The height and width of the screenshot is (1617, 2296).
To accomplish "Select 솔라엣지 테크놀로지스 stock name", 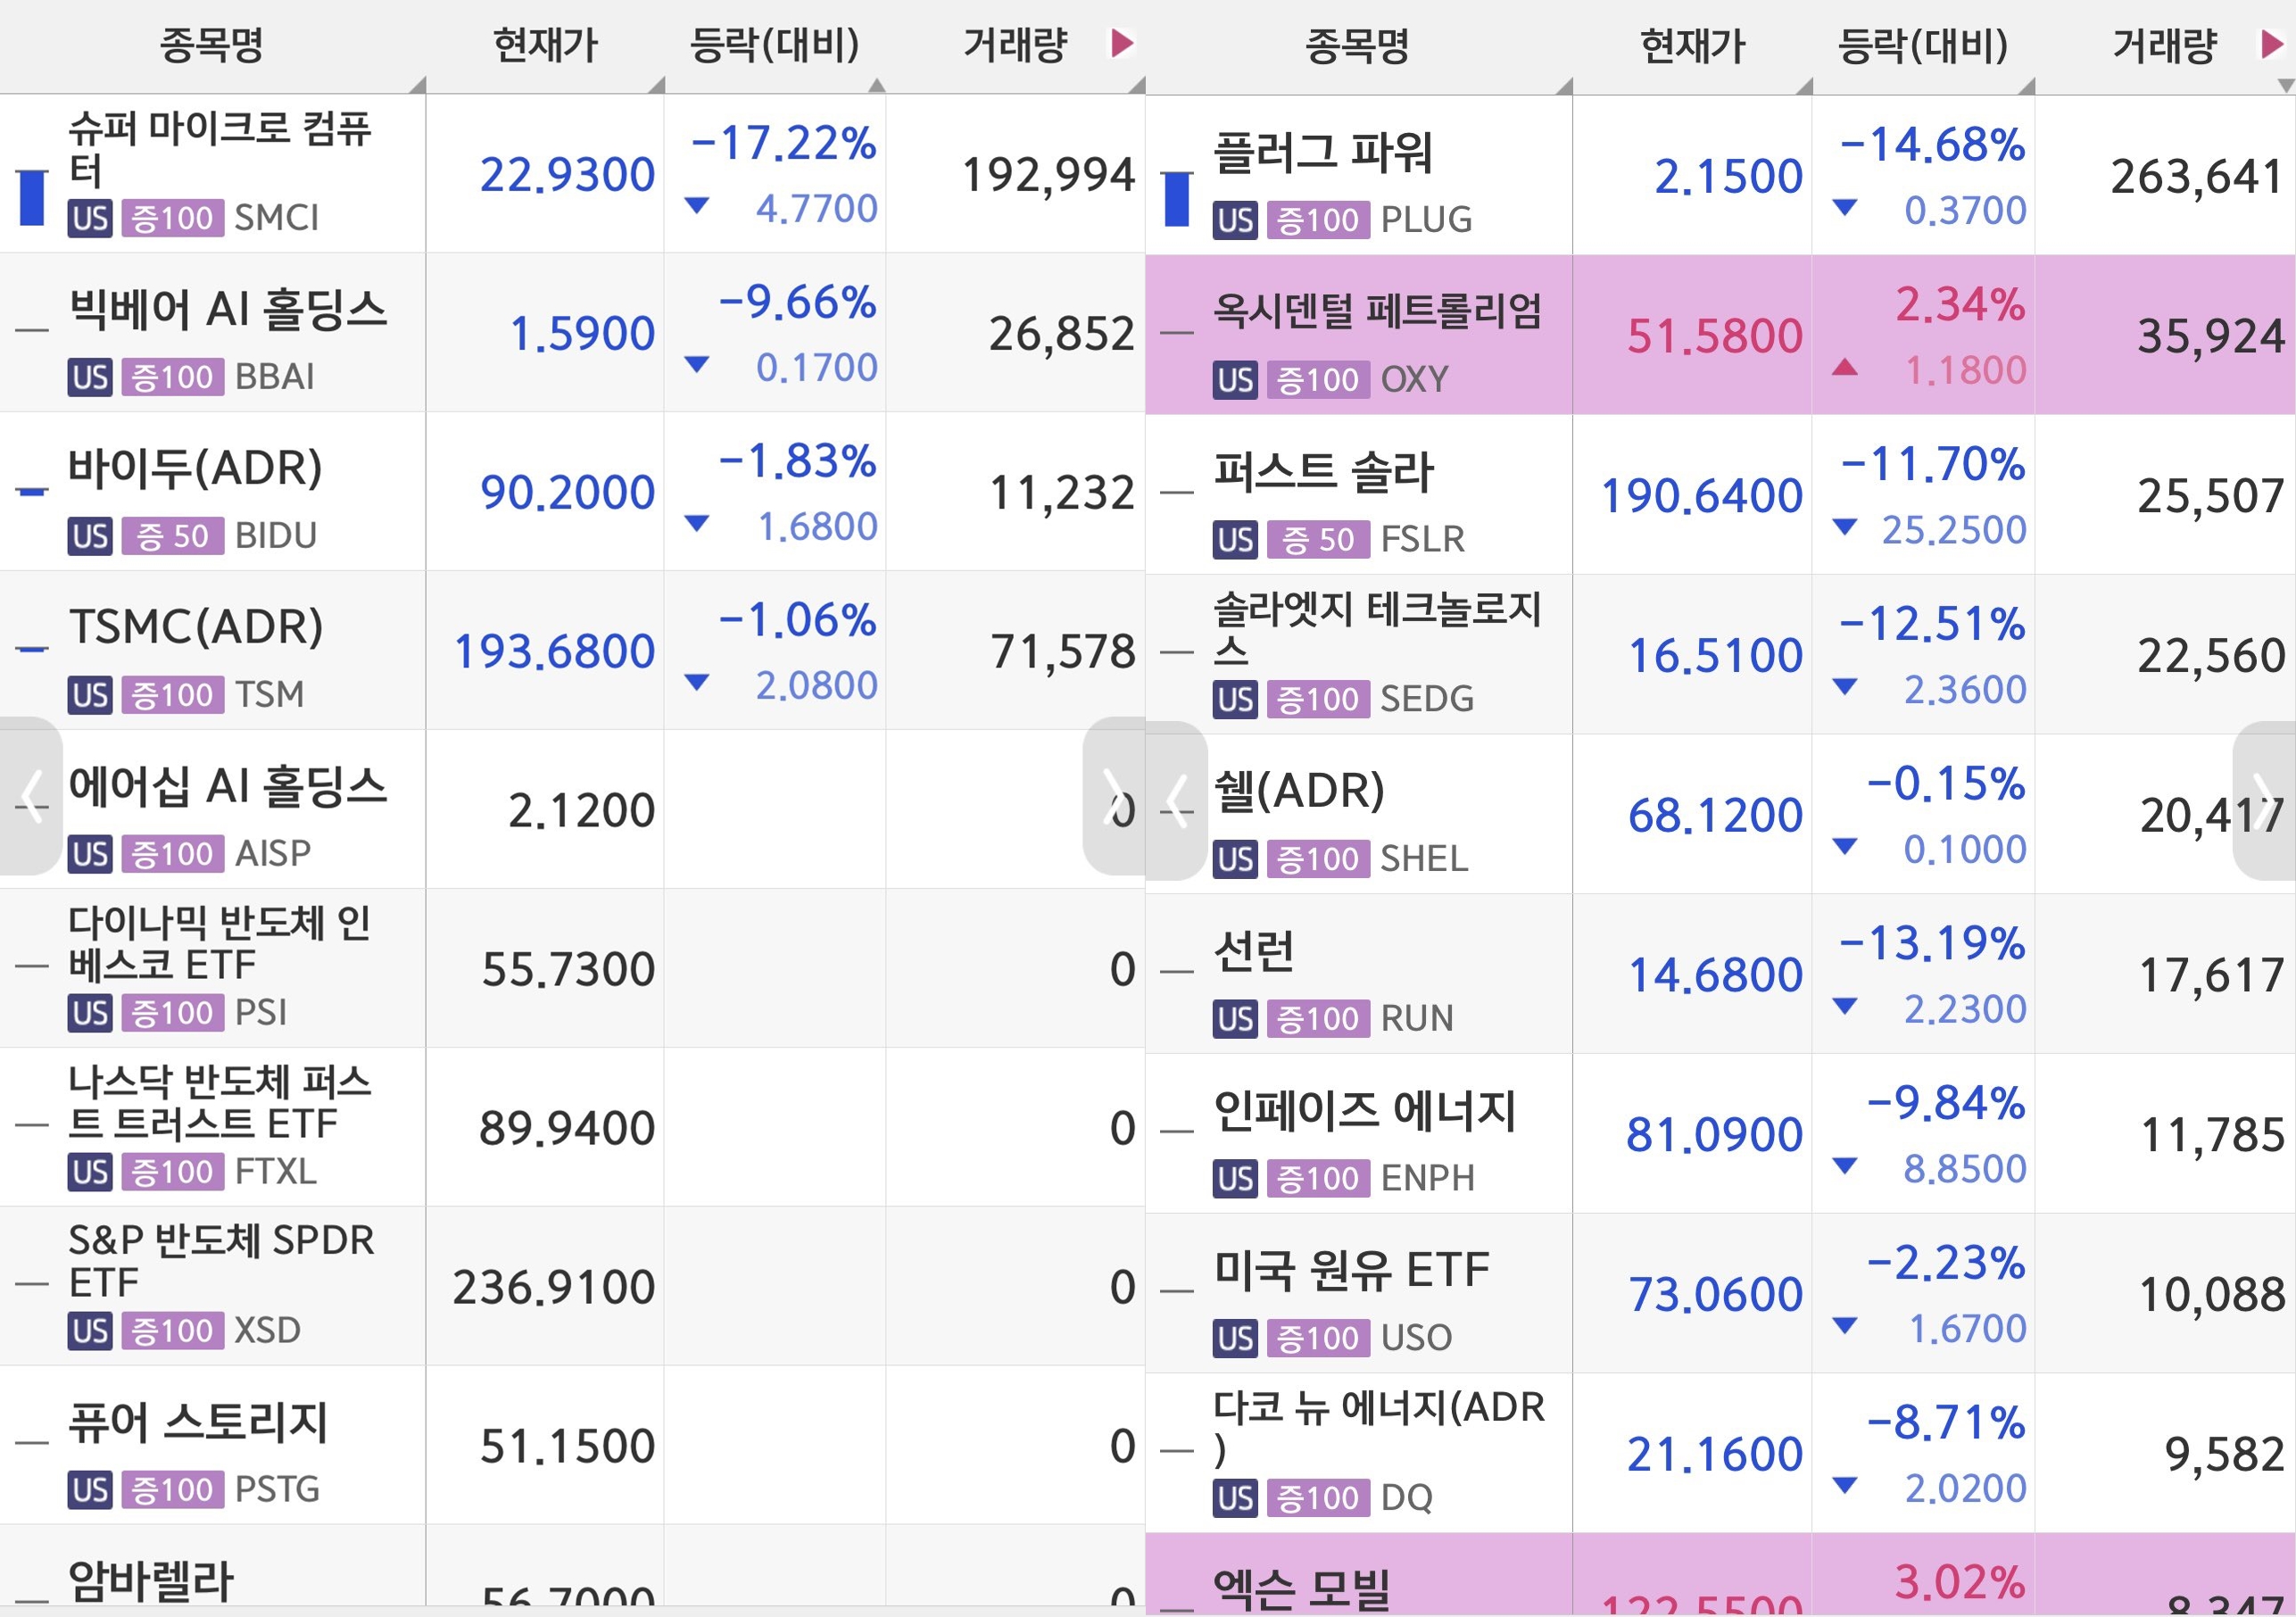I will pyautogui.click(x=1377, y=629).
